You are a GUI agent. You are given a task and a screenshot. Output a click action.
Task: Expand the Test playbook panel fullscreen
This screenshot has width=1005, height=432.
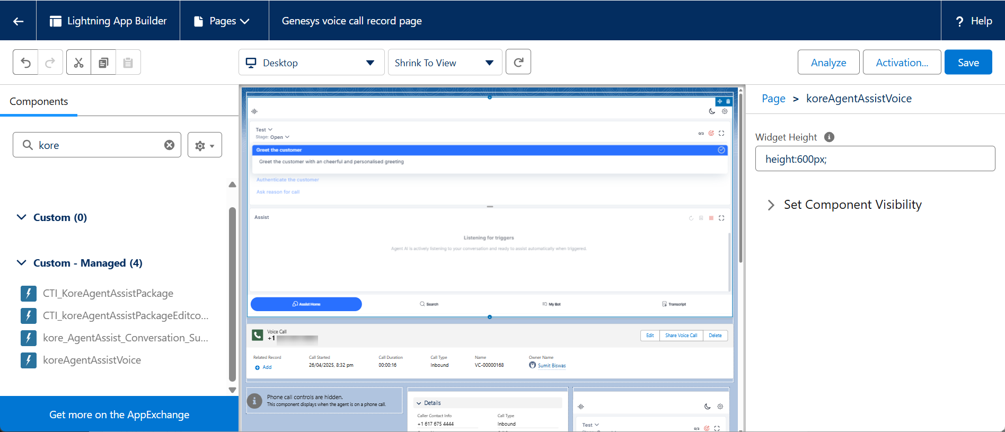click(x=721, y=133)
